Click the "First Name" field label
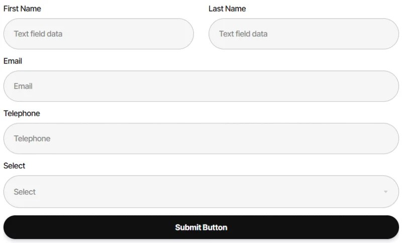The height and width of the screenshot is (243, 402). (22, 9)
